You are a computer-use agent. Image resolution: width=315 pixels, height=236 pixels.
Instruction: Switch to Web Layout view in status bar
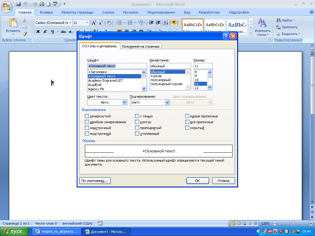(x=244, y=223)
